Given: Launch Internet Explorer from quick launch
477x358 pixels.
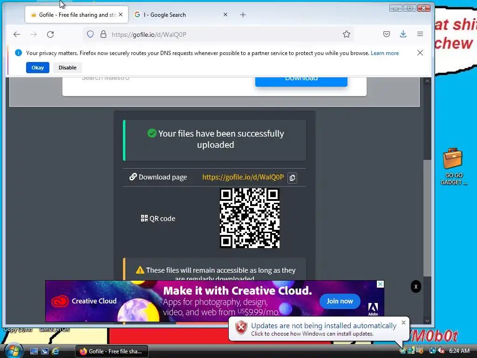Looking at the screenshot, I should point(55,351).
